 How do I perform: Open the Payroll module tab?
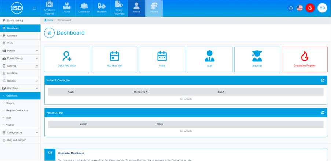(x=154, y=8)
